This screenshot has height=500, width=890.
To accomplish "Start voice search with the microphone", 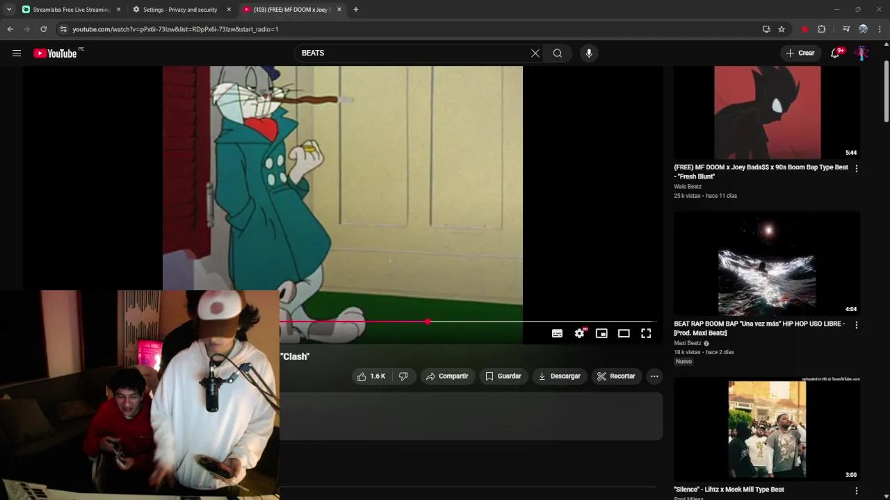I will (589, 53).
